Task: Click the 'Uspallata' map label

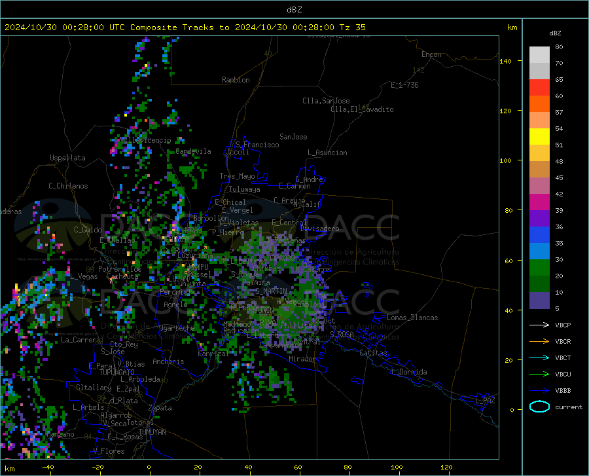Action: tap(67, 158)
